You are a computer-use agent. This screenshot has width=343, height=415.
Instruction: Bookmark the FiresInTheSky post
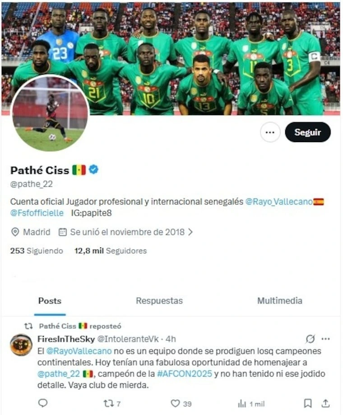307,403
